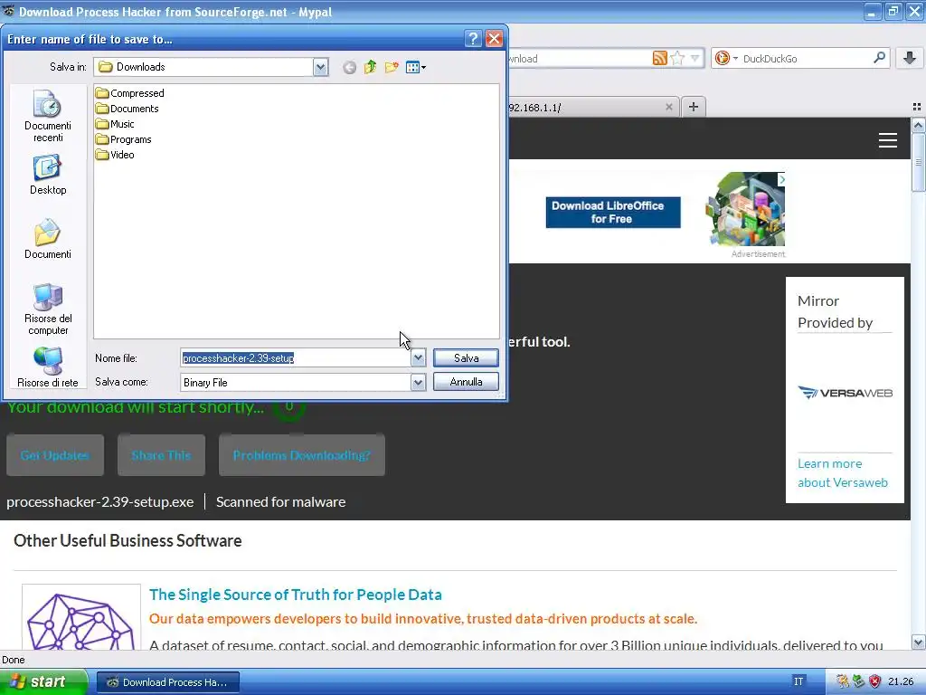Click the Windows start button
The width and height of the screenshot is (926, 695).
(43, 682)
